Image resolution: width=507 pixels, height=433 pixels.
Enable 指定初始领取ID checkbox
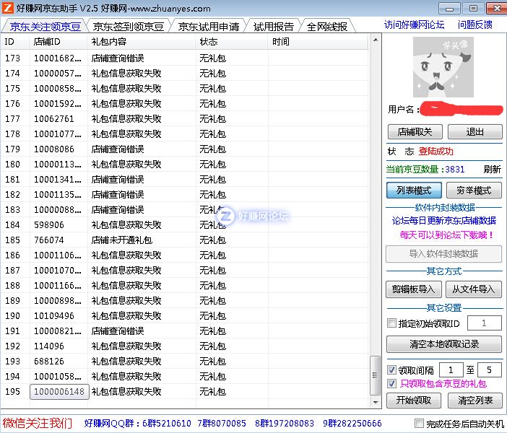coord(391,323)
